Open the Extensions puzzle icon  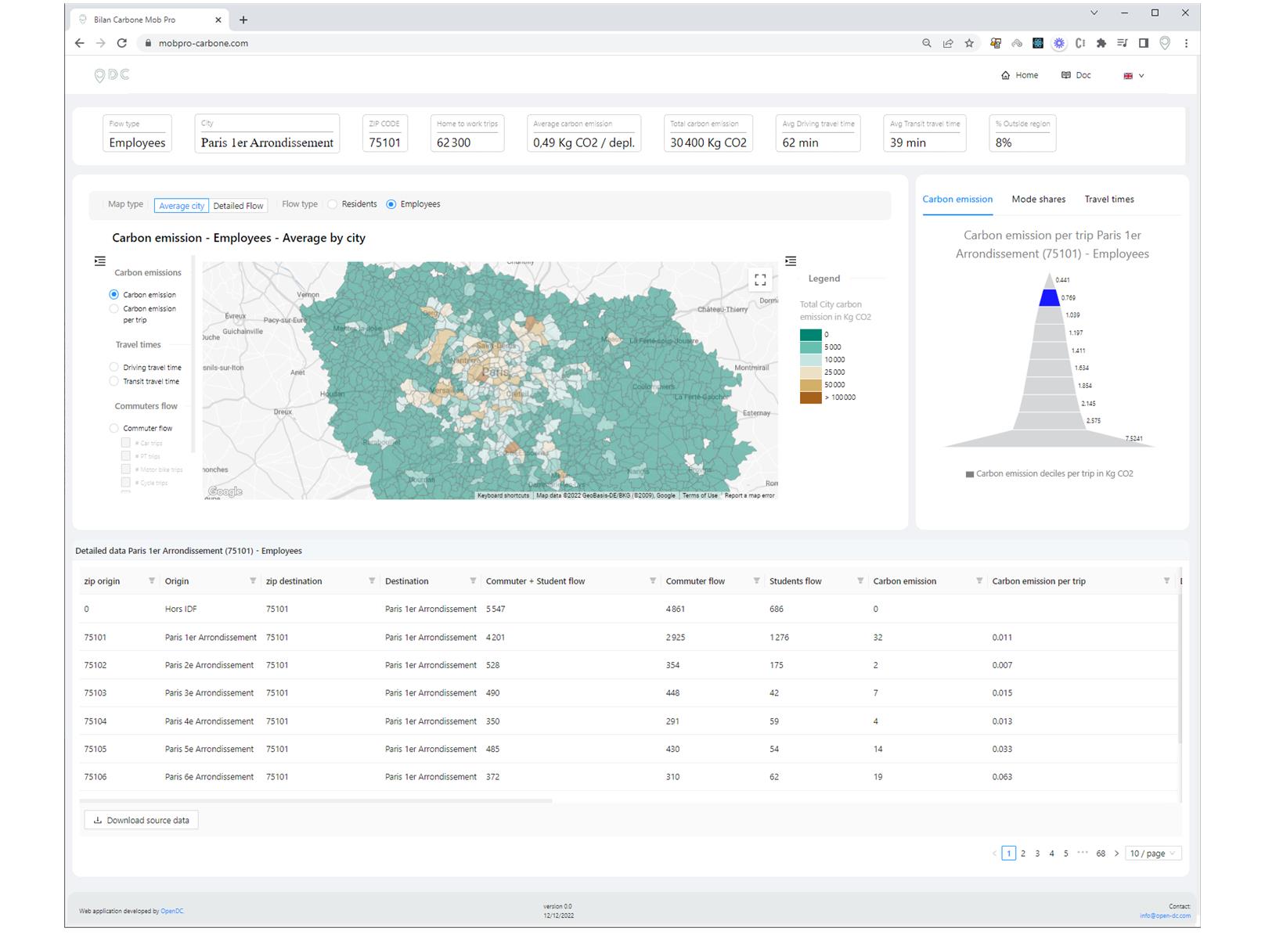pos(1101,43)
